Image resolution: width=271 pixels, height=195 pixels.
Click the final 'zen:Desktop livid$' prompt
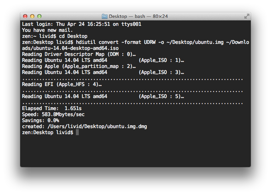pos(48,132)
